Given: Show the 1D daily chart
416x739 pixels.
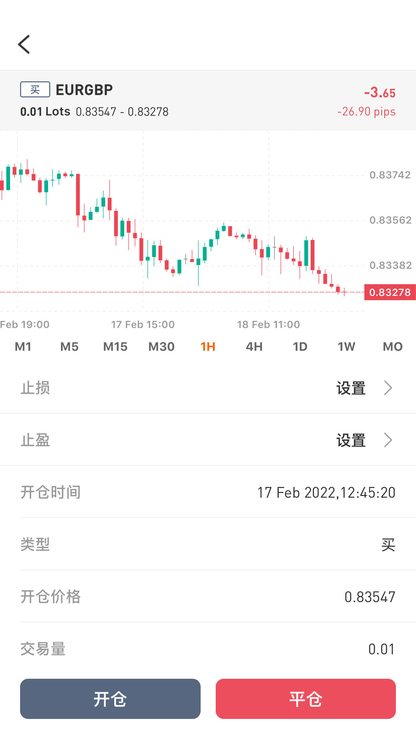Looking at the screenshot, I should 300,346.
